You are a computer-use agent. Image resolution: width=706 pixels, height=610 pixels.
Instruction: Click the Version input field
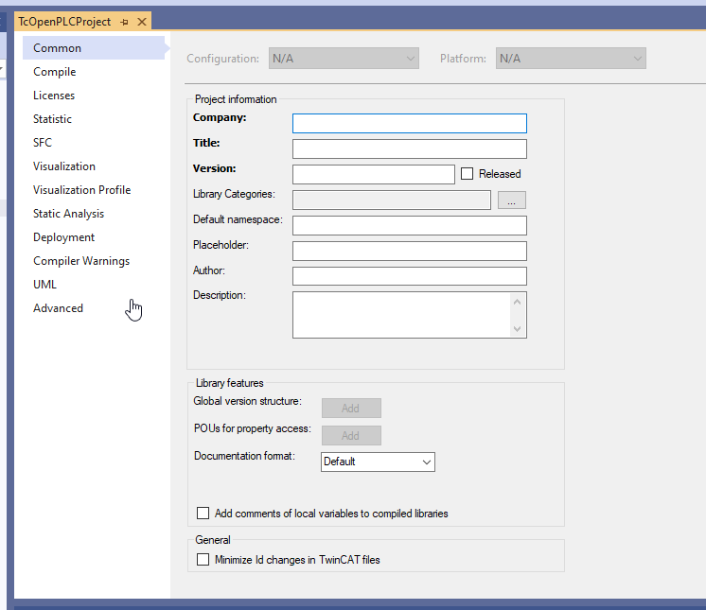coord(374,175)
